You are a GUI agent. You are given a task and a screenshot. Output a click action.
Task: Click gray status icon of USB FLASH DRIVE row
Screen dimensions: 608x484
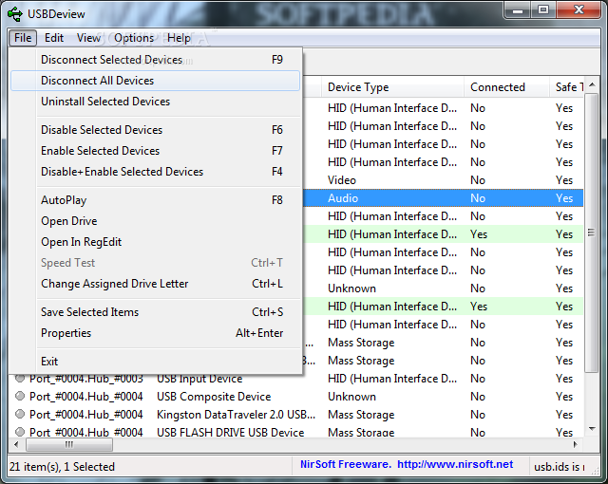click(x=20, y=432)
